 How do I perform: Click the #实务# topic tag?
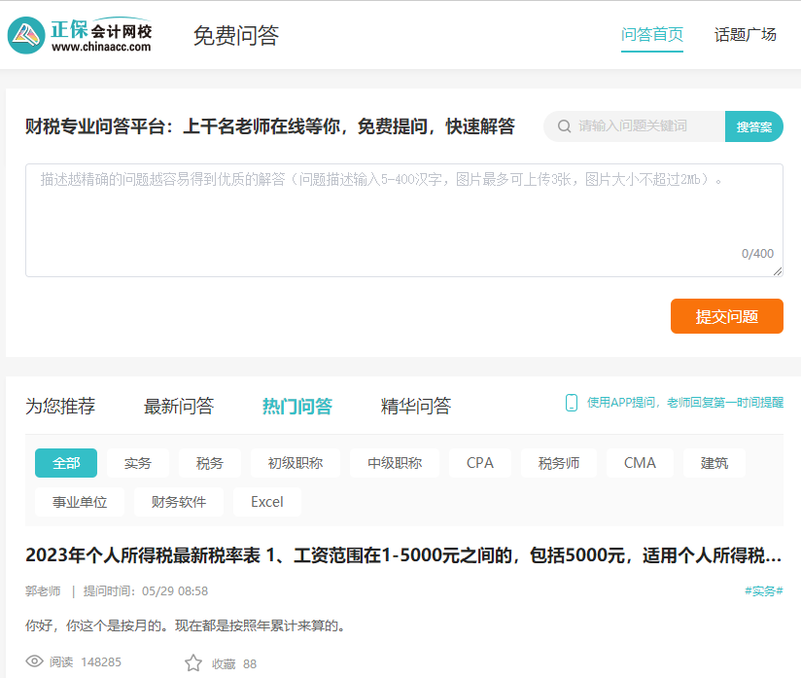coord(763,590)
